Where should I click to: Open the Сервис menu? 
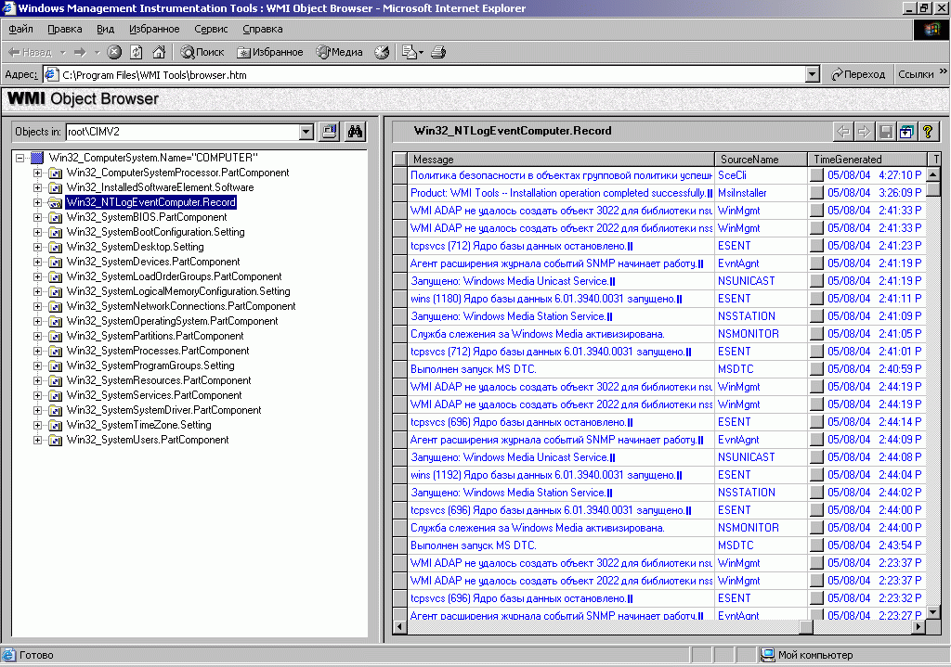[x=211, y=29]
